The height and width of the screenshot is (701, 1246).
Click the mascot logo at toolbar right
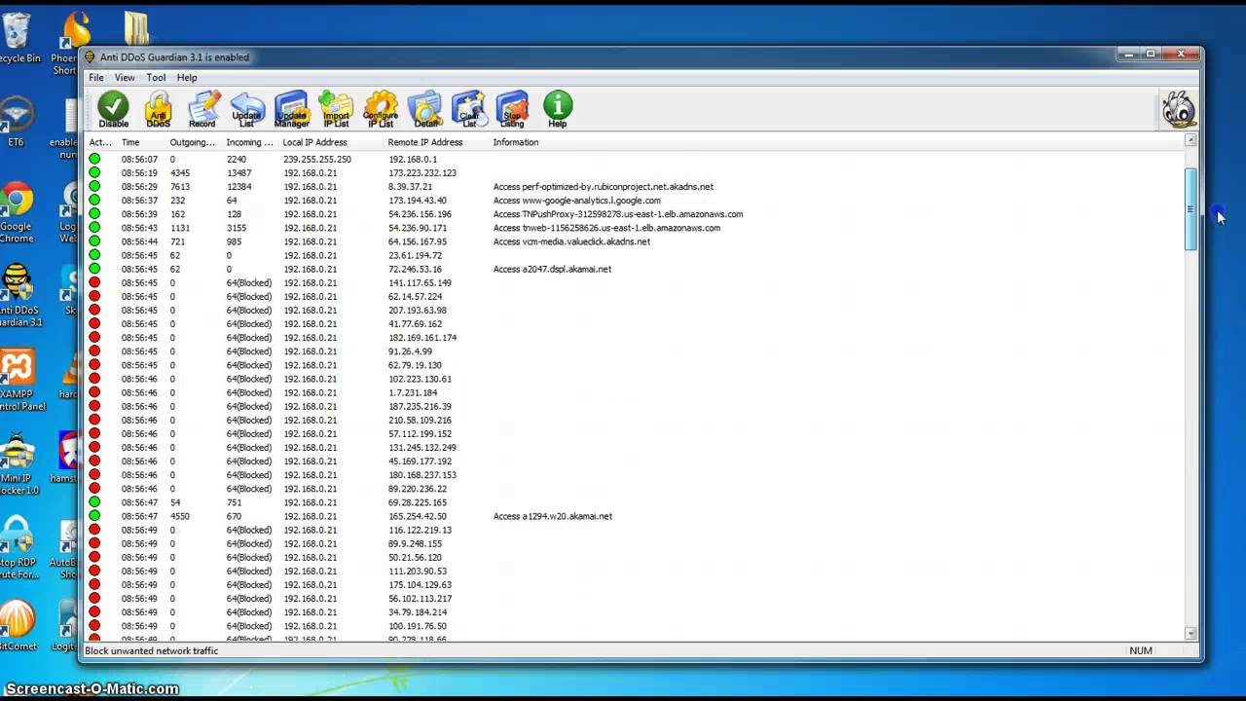1179,109
